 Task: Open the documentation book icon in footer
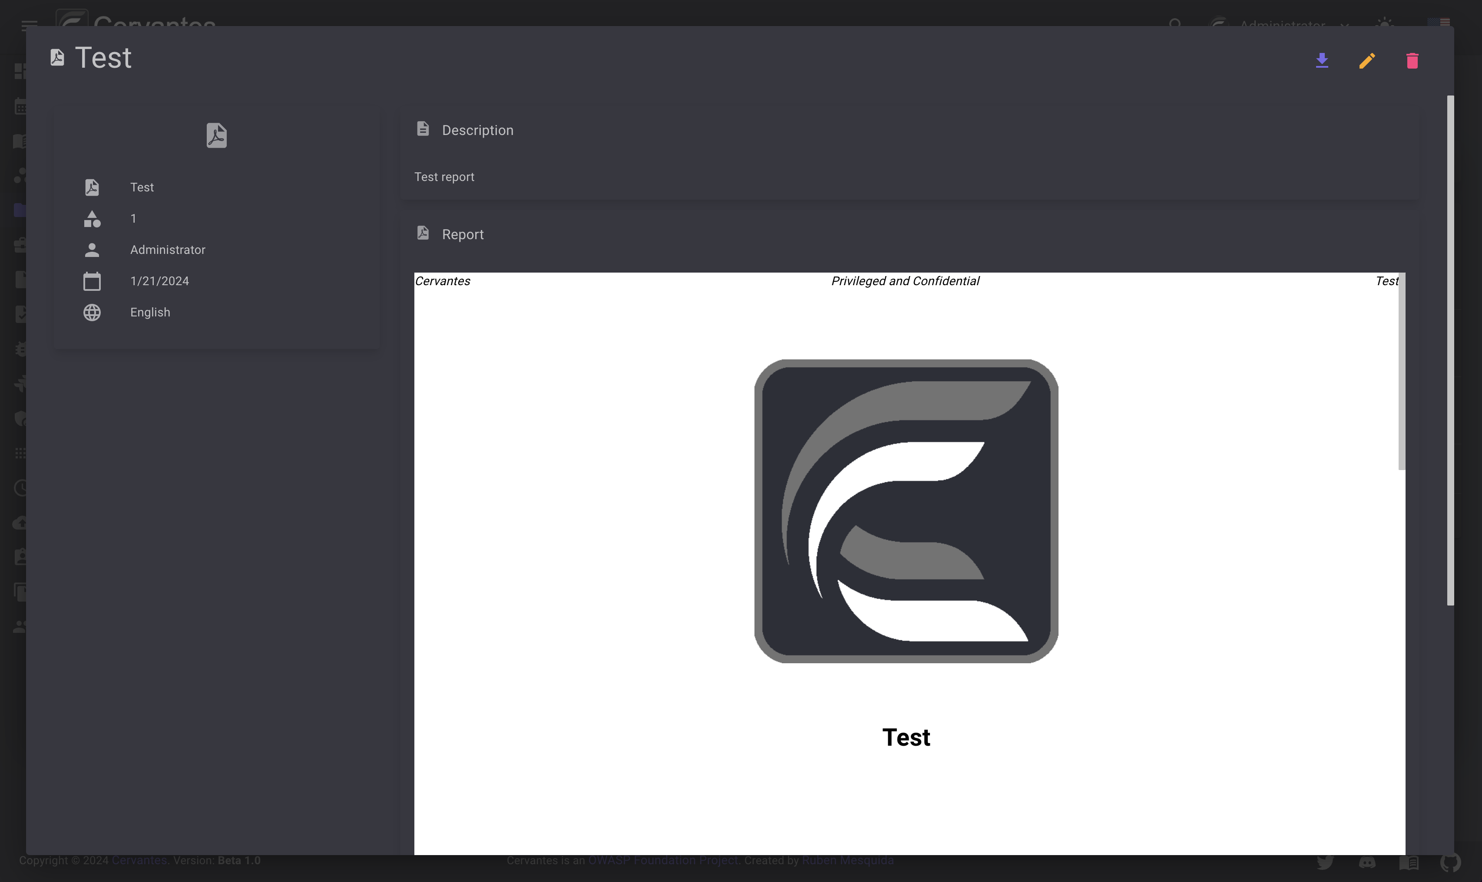tap(1409, 862)
